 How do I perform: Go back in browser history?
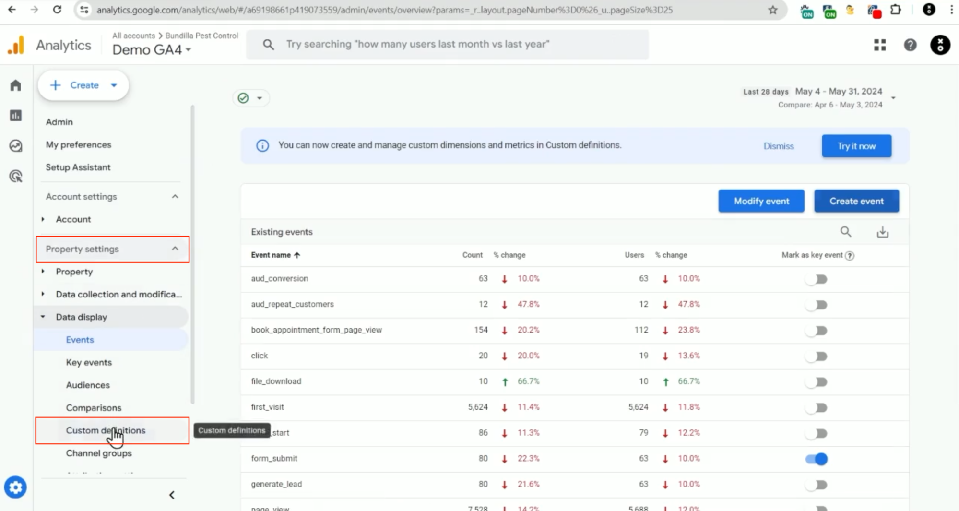click(12, 10)
